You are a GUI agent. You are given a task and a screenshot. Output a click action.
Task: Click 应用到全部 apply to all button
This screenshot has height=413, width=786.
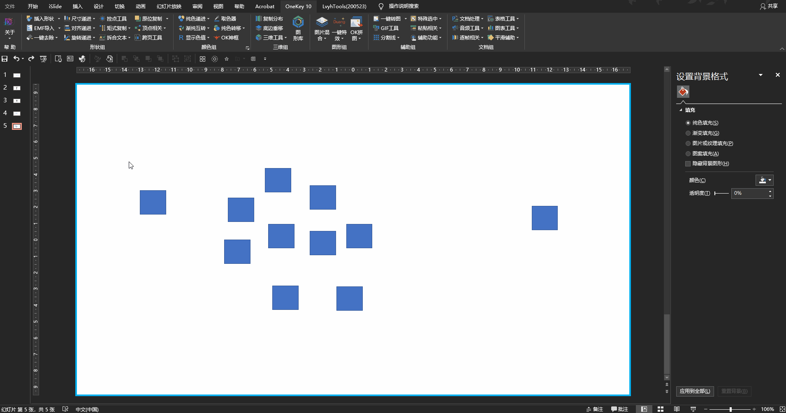(x=695, y=391)
